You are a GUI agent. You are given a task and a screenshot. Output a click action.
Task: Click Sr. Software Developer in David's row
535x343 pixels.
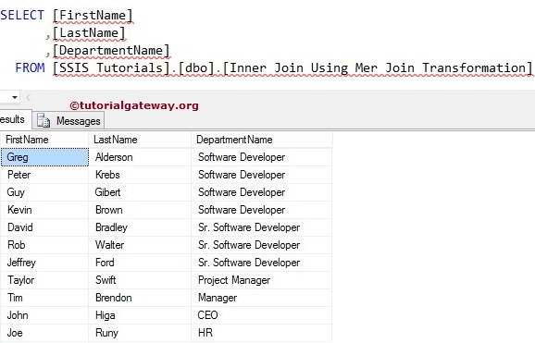[261, 227]
